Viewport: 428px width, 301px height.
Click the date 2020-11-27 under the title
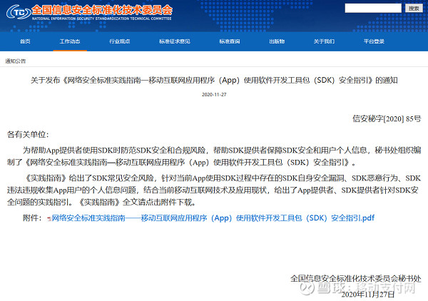click(214, 94)
